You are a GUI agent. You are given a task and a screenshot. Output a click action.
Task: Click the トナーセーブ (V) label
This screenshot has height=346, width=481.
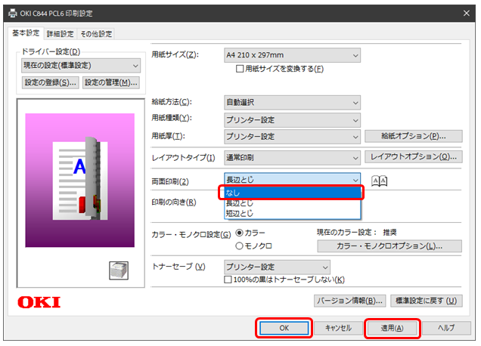pos(178,267)
